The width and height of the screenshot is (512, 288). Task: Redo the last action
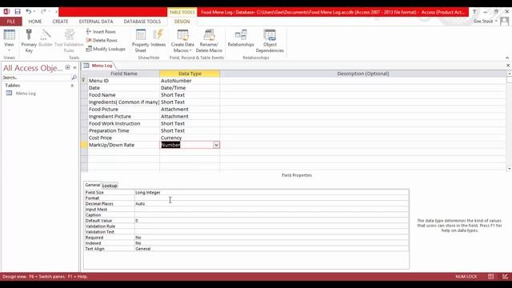43,12
